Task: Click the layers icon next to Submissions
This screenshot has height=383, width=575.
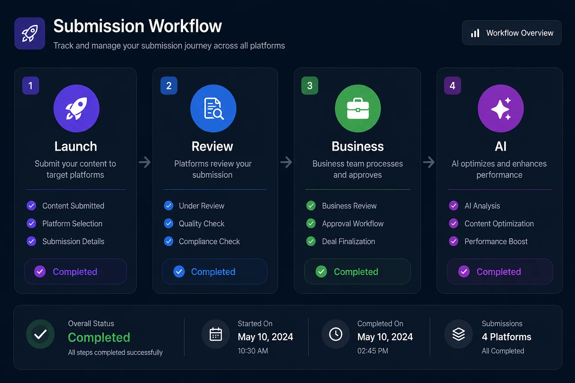Action: pos(459,334)
